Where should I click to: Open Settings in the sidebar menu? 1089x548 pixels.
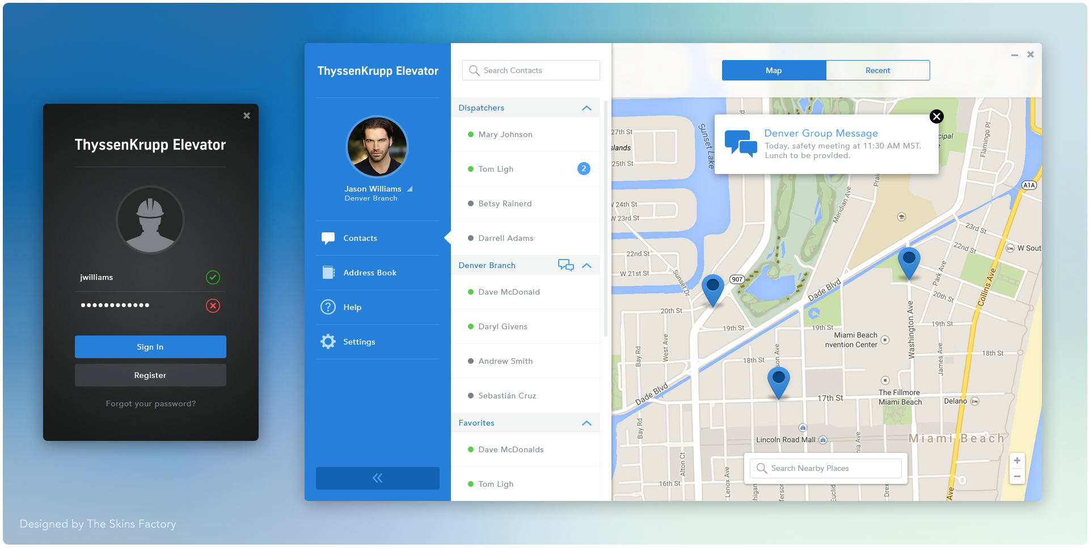pos(377,342)
